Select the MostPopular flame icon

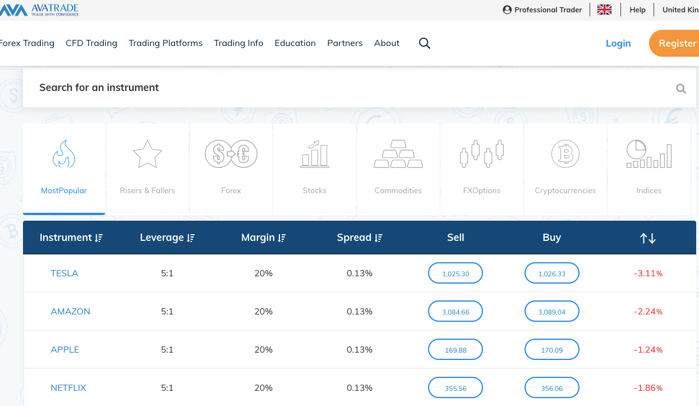pyautogui.click(x=64, y=154)
